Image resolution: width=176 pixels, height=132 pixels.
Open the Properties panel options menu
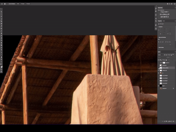click(175, 21)
